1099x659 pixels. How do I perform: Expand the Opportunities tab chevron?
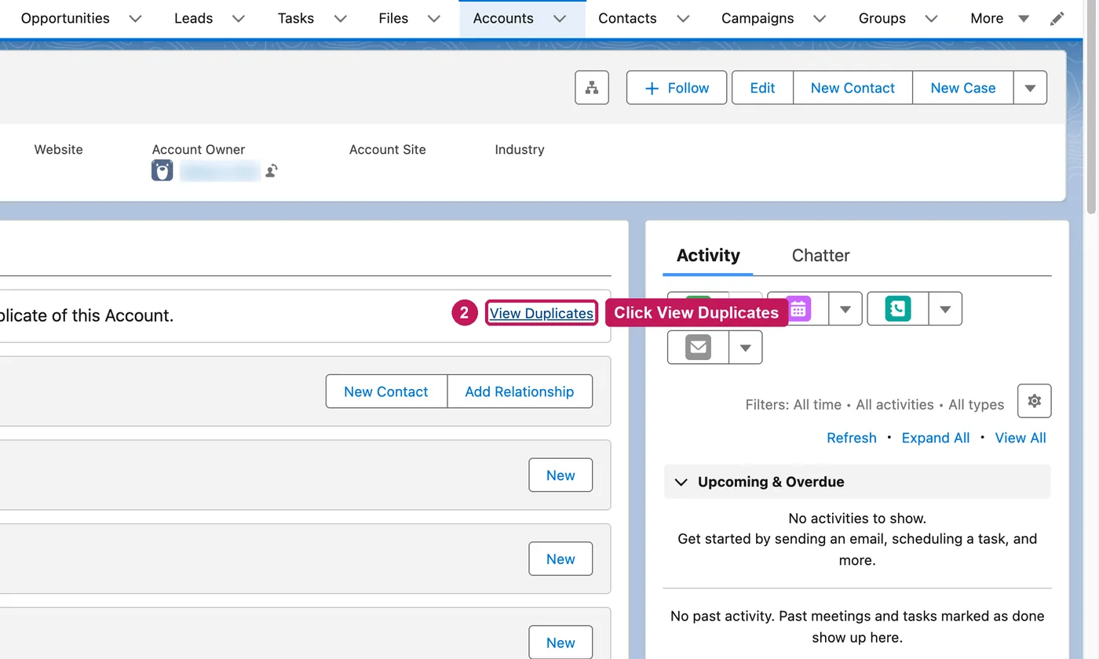coord(135,19)
